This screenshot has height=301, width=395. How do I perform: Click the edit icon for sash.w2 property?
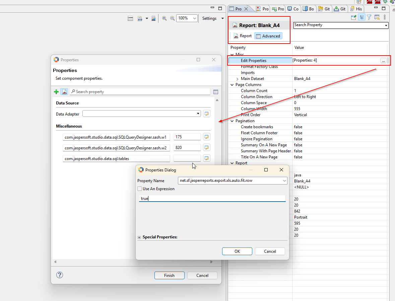tap(207, 147)
